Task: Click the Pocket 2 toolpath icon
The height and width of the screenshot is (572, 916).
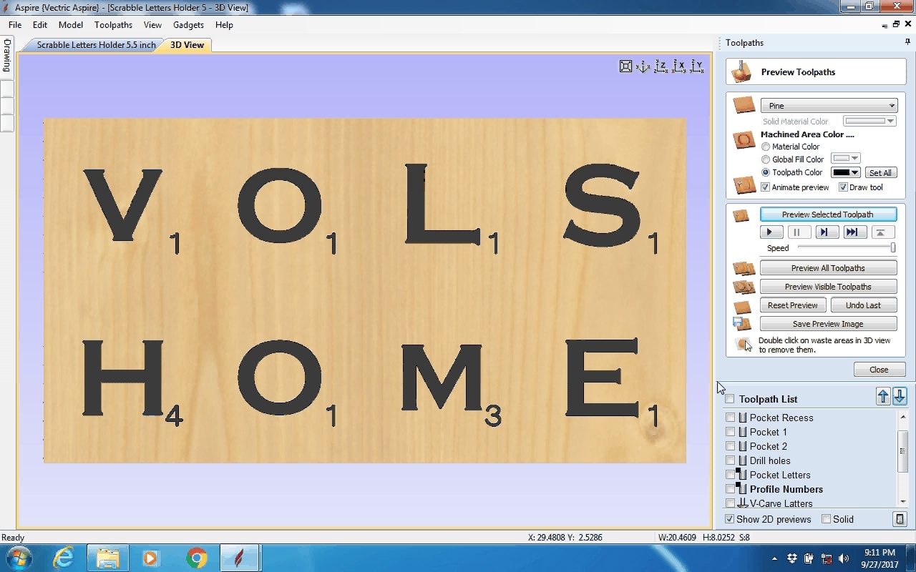Action: 743,446
